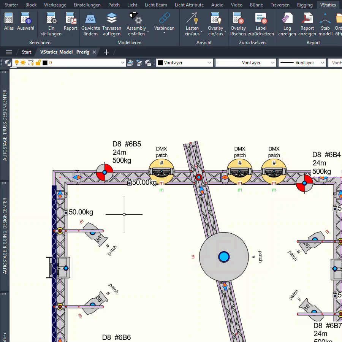Click the Auswahl calculate icon

pyautogui.click(x=26, y=18)
